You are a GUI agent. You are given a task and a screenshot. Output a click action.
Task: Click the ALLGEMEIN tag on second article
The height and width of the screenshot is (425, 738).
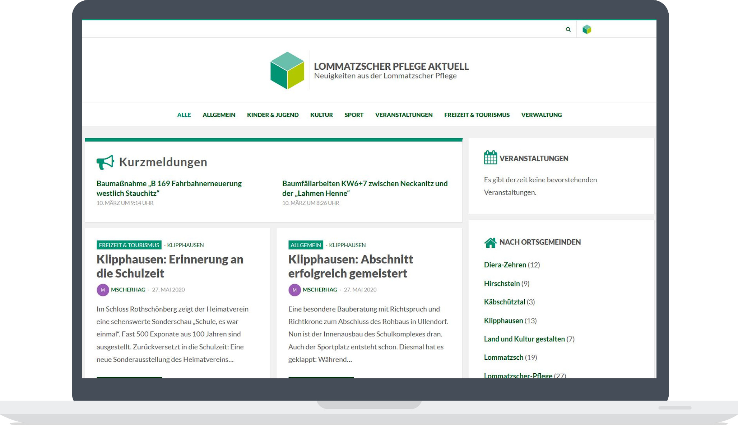306,245
